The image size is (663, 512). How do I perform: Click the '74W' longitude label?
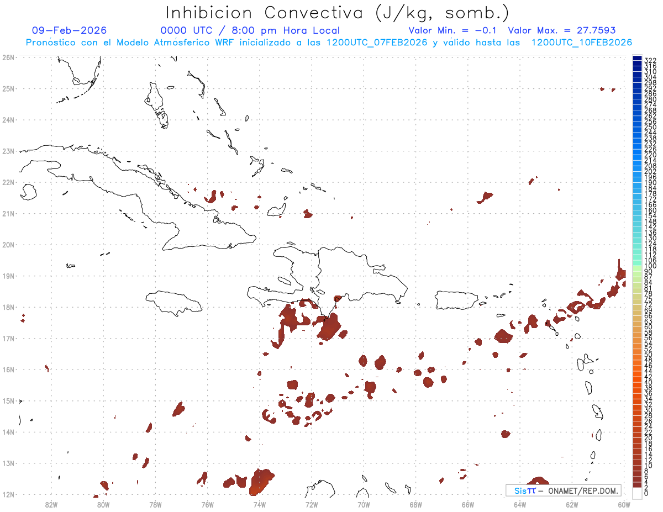pos(260,504)
